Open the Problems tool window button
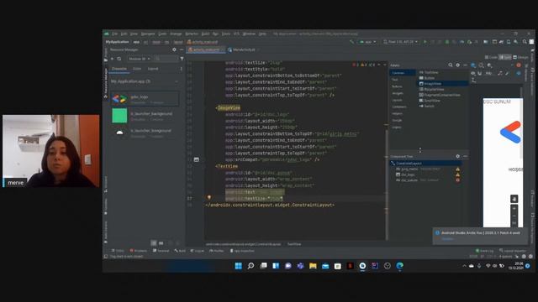This screenshot has height=302, width=538. [138, 251]
